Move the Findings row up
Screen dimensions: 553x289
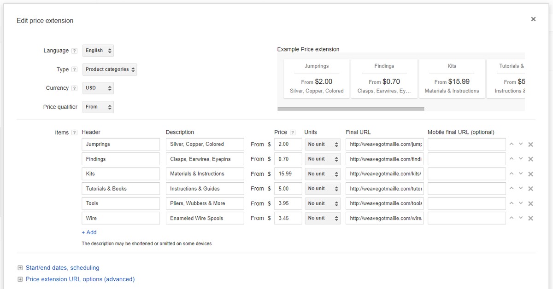pyautogui.click(x=512, y=159)
